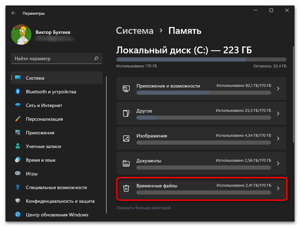The height and width of the screenshot is (227, 300).
Task: Click the back arrow icon
Action: point(14,13)
